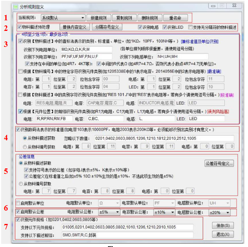Toggle the 物料描述预处理 checkbox
Viewport: 248px width, 247px height.
coord(20,27)
